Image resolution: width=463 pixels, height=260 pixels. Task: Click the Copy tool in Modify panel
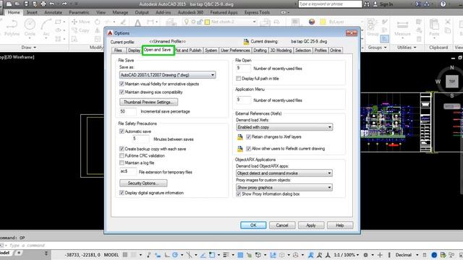(80, 30)
